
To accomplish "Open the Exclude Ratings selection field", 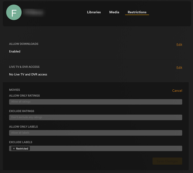I will [95, 117].
